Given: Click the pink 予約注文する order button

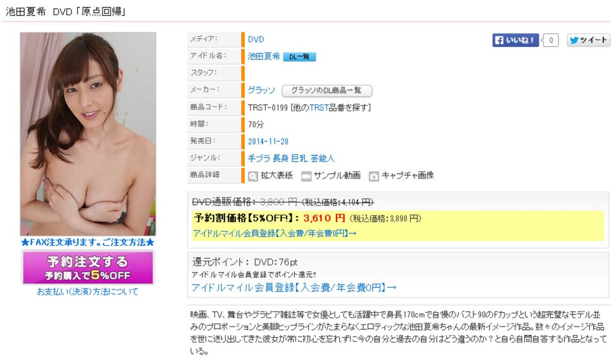Looking at the screenshot, I should coord(88,268).
